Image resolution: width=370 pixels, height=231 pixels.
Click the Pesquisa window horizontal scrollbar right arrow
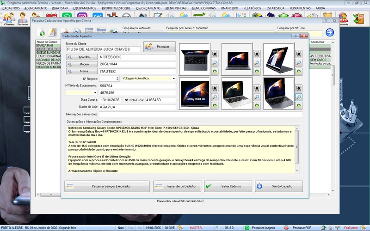coord(328,195)
